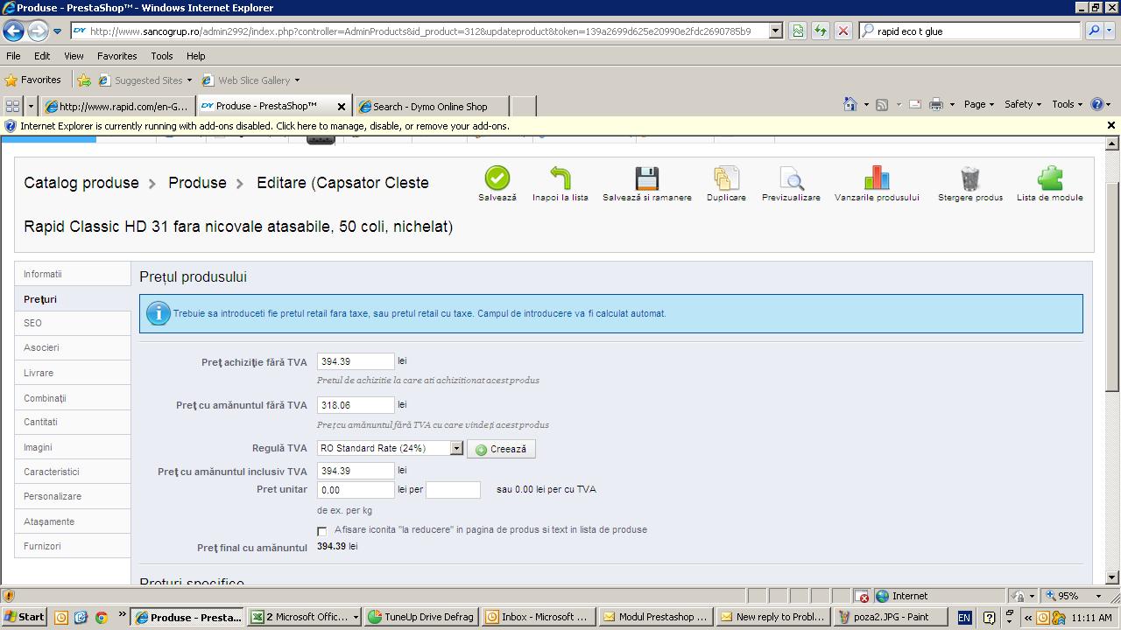Switch to the rapid.com browser tab
1121x630 pixels.
click(x=118, y=106)
